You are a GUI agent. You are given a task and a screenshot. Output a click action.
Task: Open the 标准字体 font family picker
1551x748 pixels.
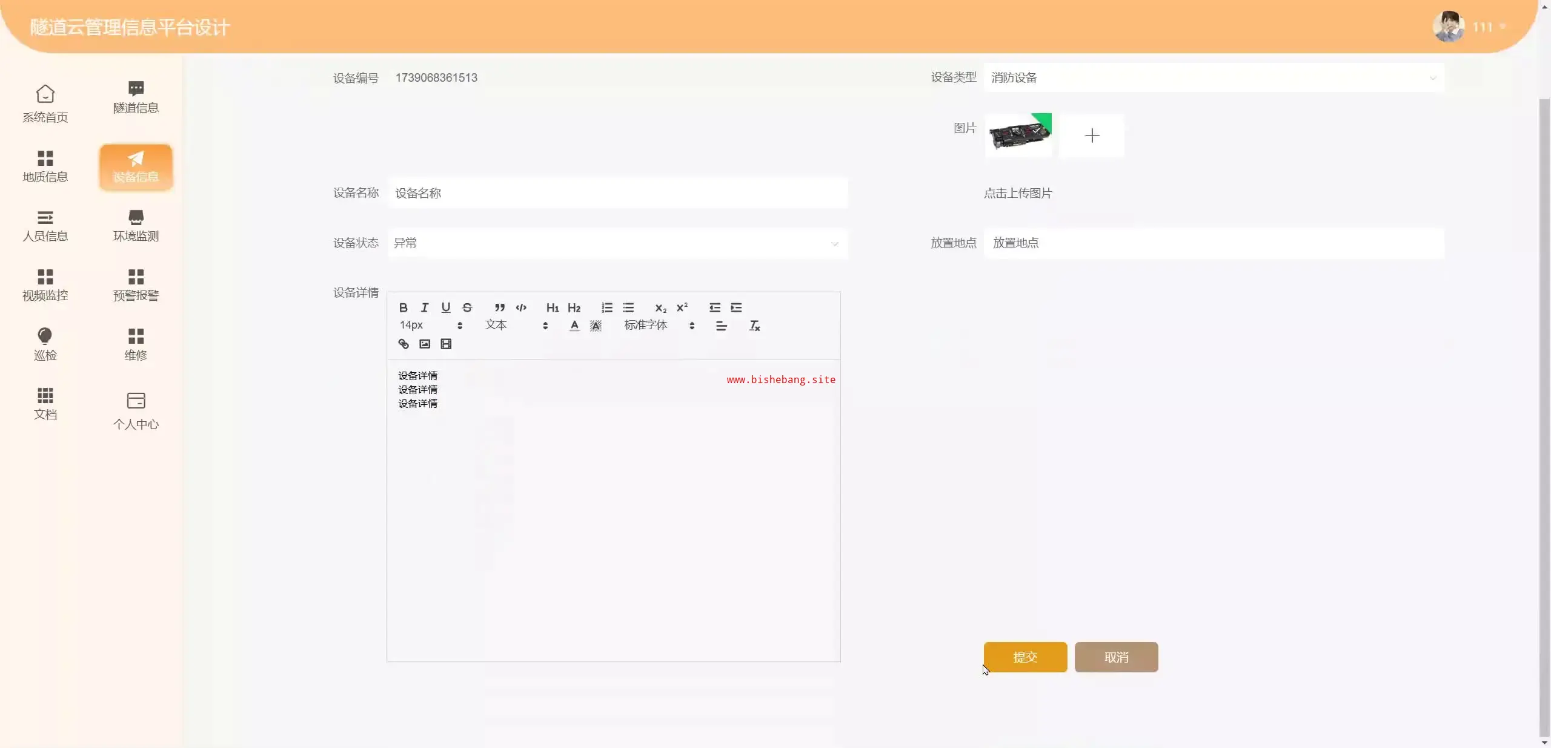click(x=659, y=326)
